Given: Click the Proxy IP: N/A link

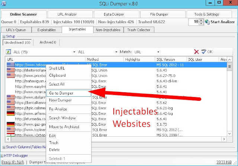Looking at the screenshot, I should point(13,162).
